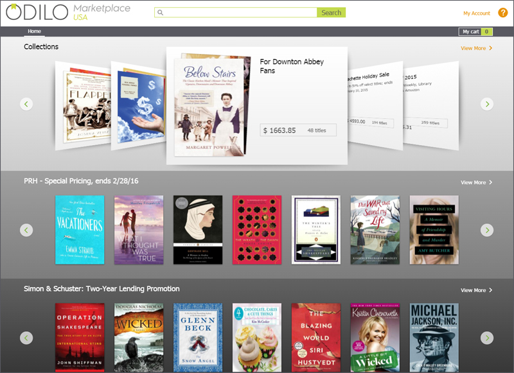Click the $ 1663.85 48 titles price box
Screen dimensions: 514x373
(298, 130)
